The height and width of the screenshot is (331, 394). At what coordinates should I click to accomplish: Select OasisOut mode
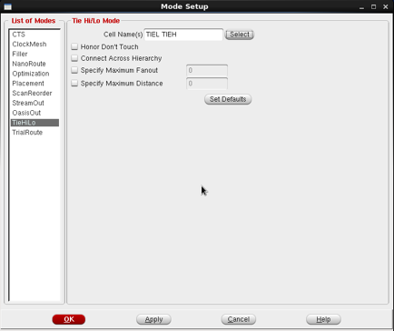click(x=26, y=113)
